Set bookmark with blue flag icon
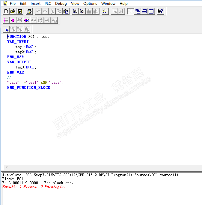 (6, 29)
